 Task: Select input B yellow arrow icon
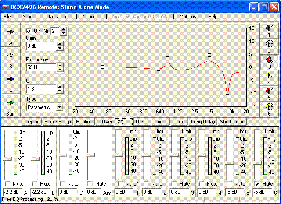pos(11,55)
